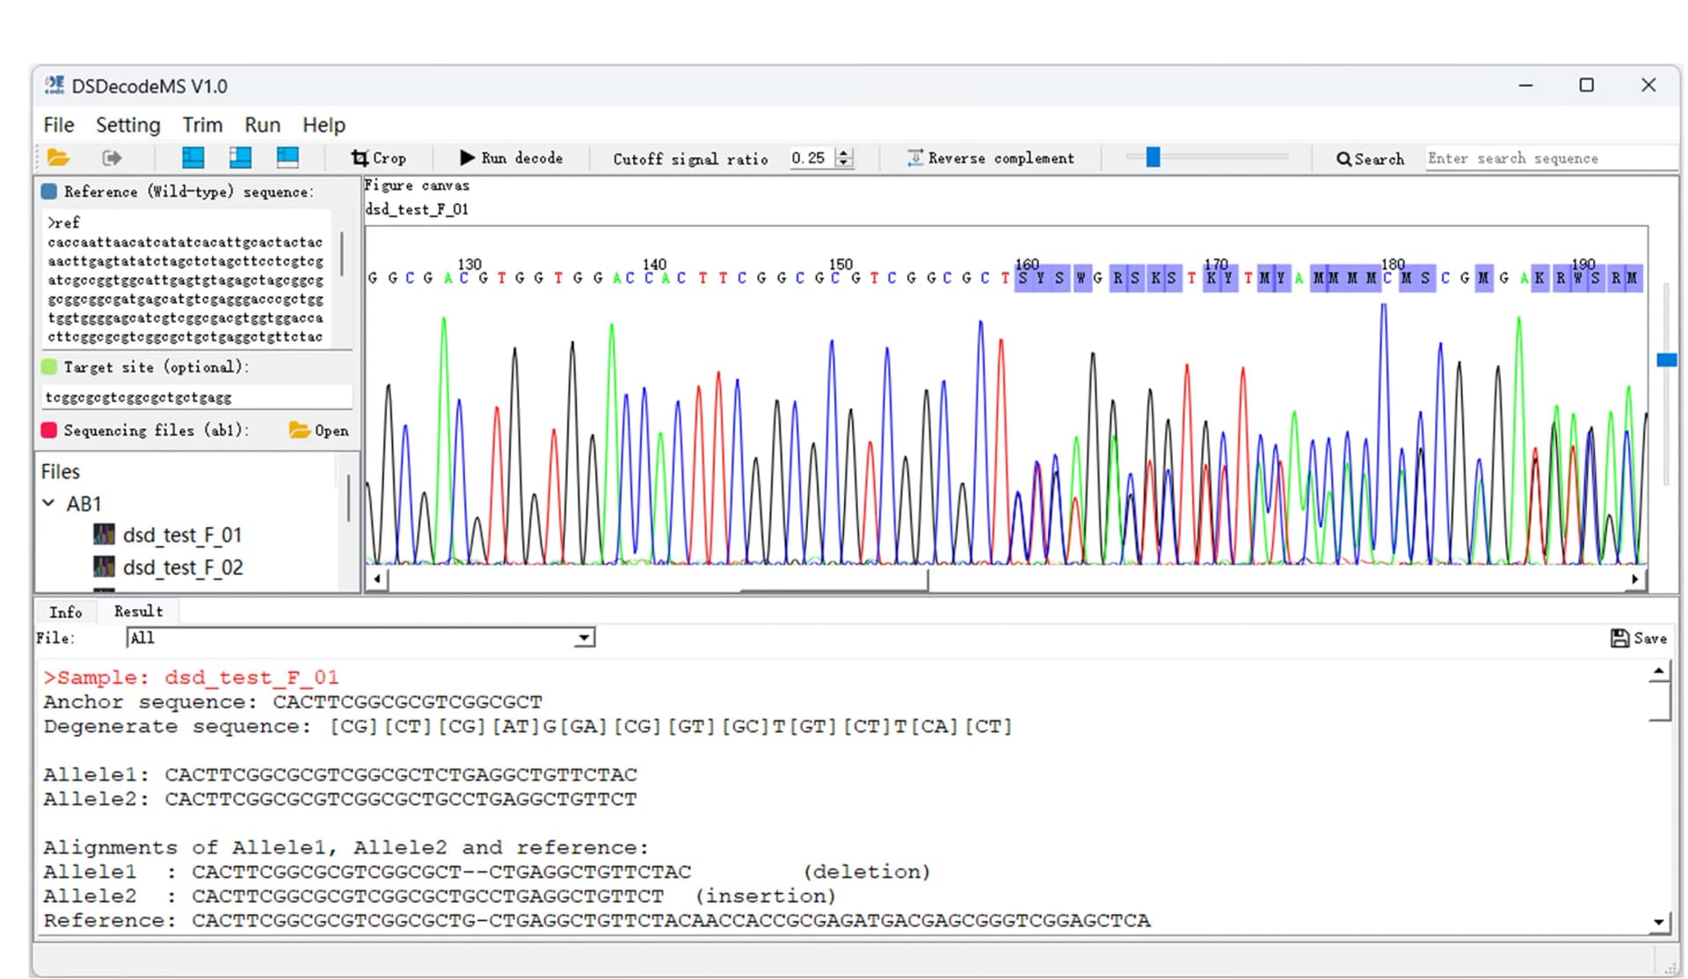Click the open folder icon in the toolbar

58,158
